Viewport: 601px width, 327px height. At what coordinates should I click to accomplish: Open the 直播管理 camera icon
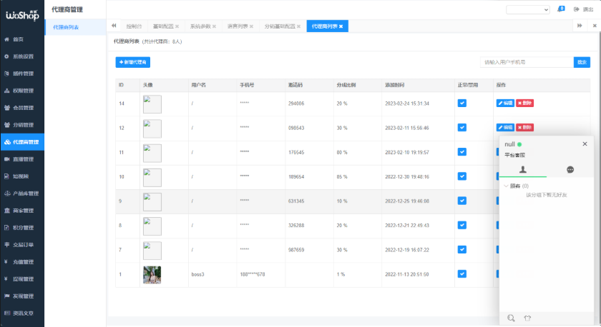(x=6, y=159)
